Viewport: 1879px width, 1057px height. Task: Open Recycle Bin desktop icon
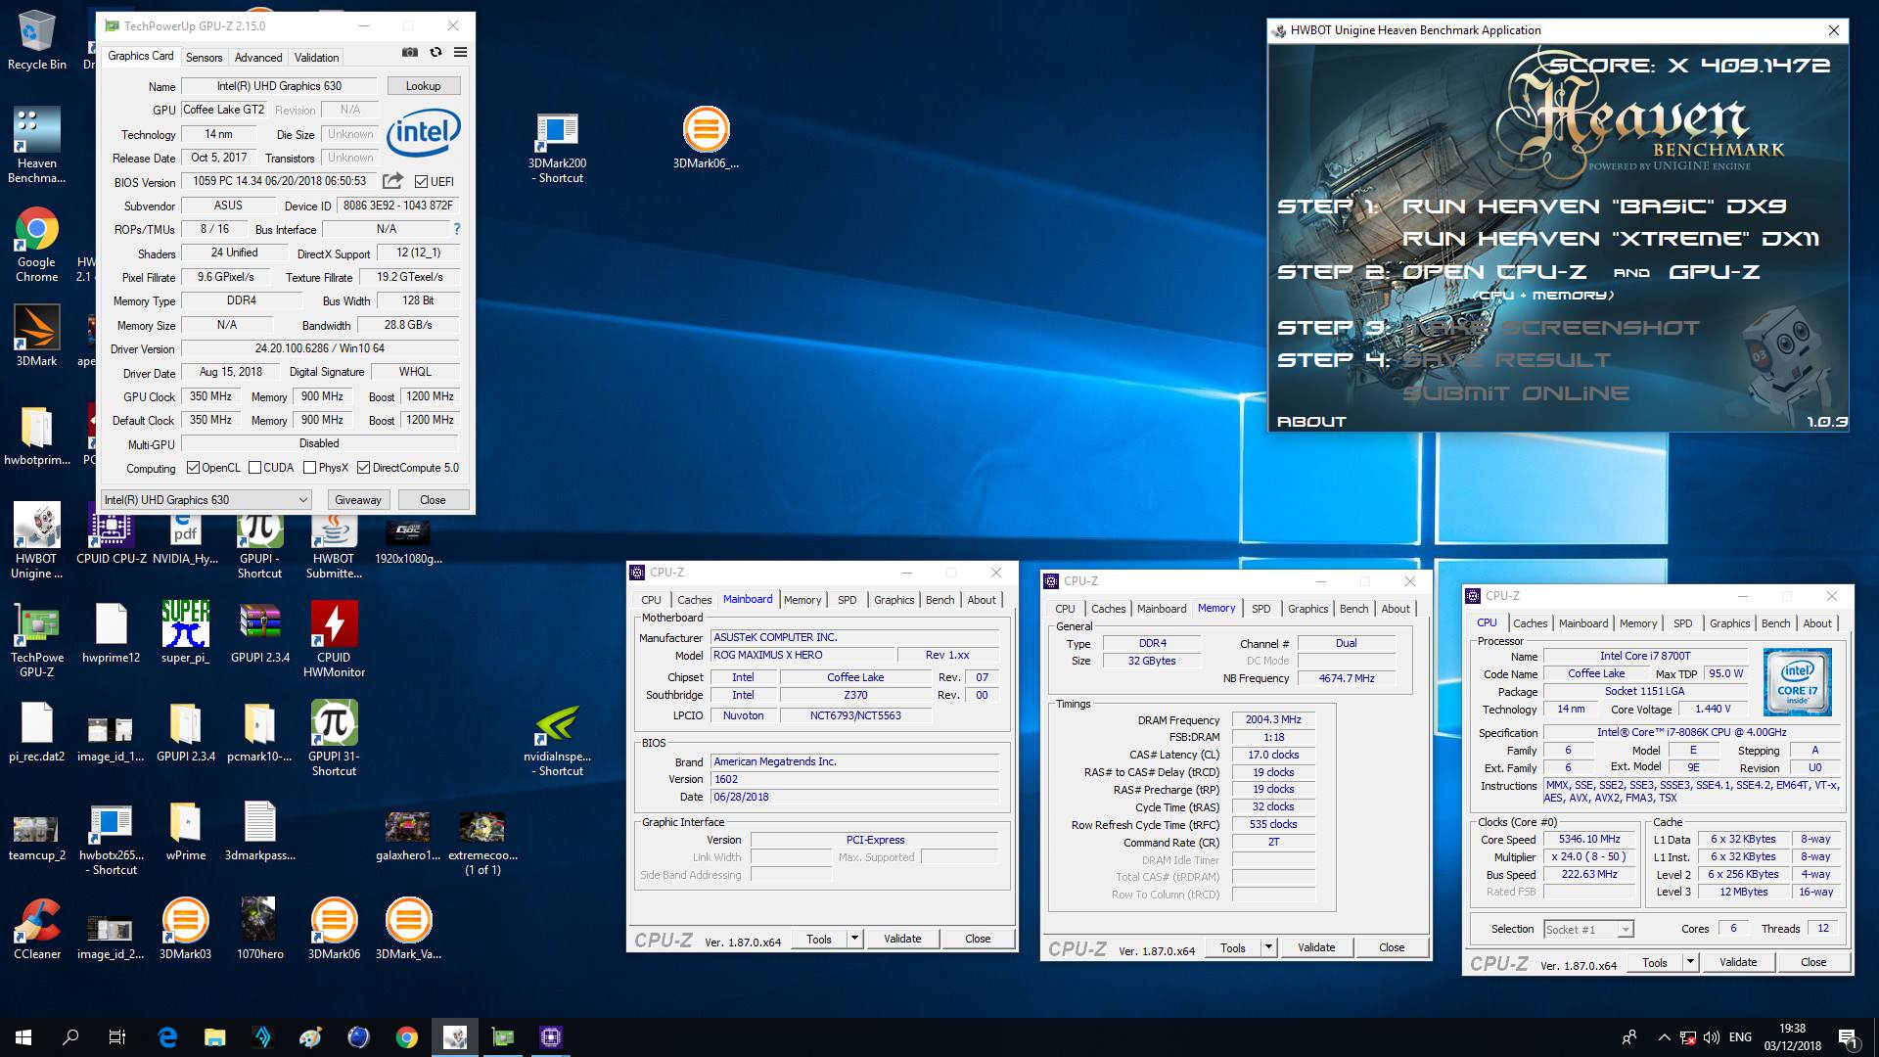(37, 40)
